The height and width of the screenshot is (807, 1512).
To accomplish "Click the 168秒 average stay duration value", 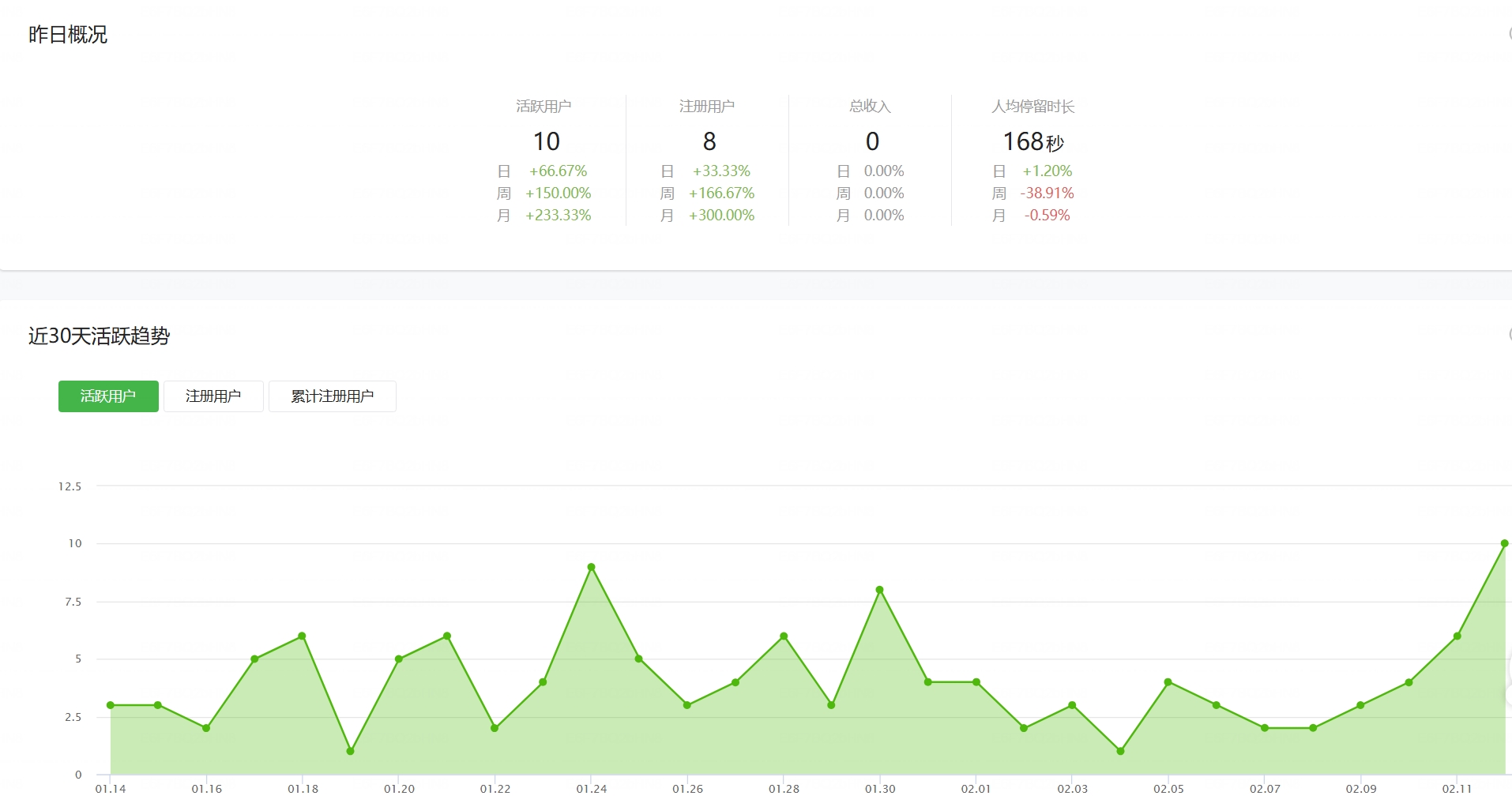I will [1033, 142].
